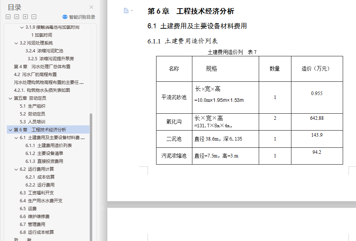Collapse the 3.1.9 接触消毒池与加氯时间 node
Screen dimensions: 356x241
click(22, 28)
